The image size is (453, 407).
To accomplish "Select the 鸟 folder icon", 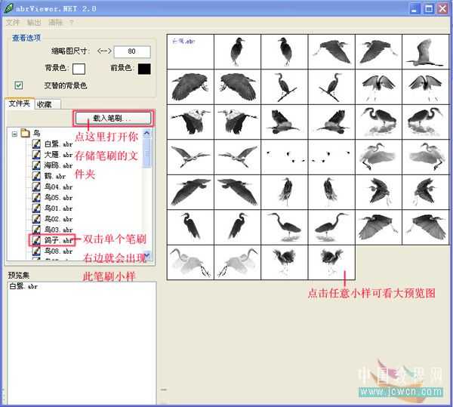I will pos(25,133).
